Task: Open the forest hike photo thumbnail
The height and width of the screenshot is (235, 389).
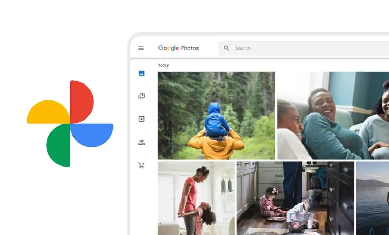Action: [216, 115]
